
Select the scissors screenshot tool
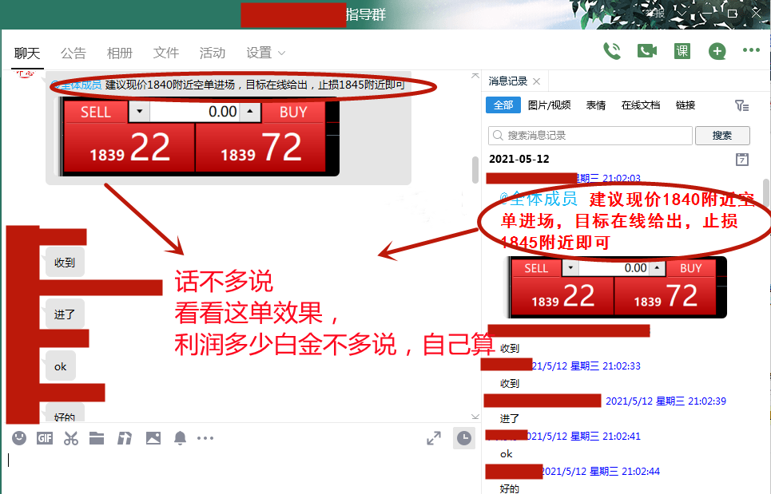pos(71,438)
